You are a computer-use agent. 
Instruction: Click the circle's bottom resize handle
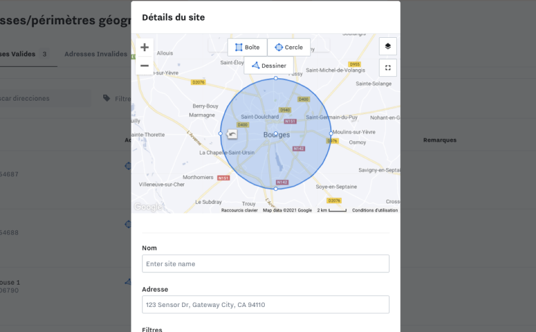click(x=276, y=189)
